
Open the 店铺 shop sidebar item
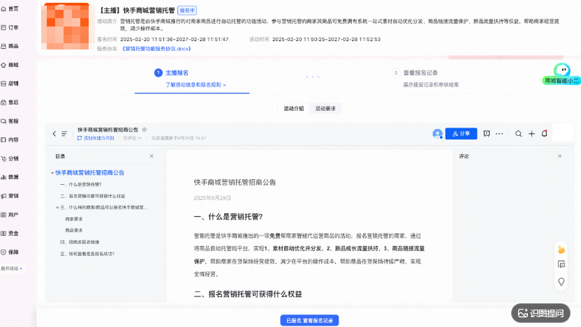click(x=10, y=84)
